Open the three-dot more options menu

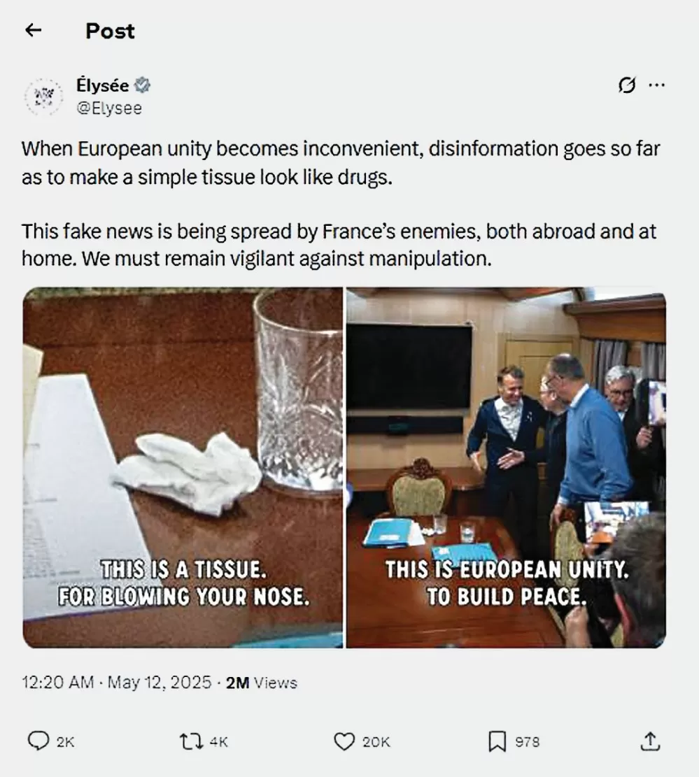coord(657,85)
